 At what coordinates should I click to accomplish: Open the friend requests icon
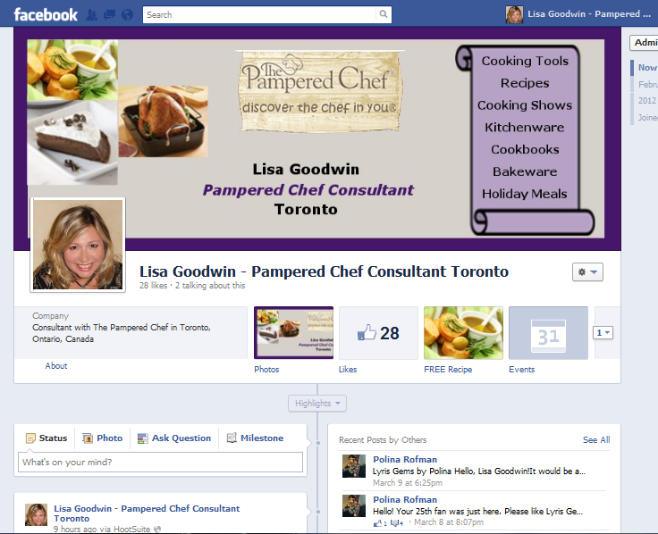click(x=91, y=15)
